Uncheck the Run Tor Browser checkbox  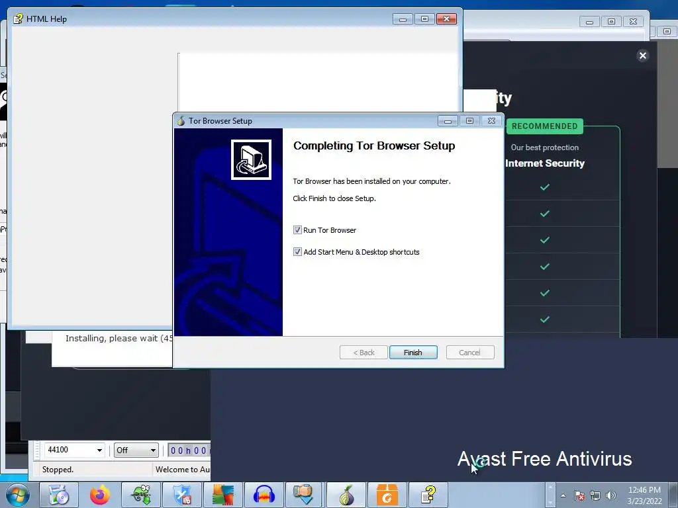point(297,230)
